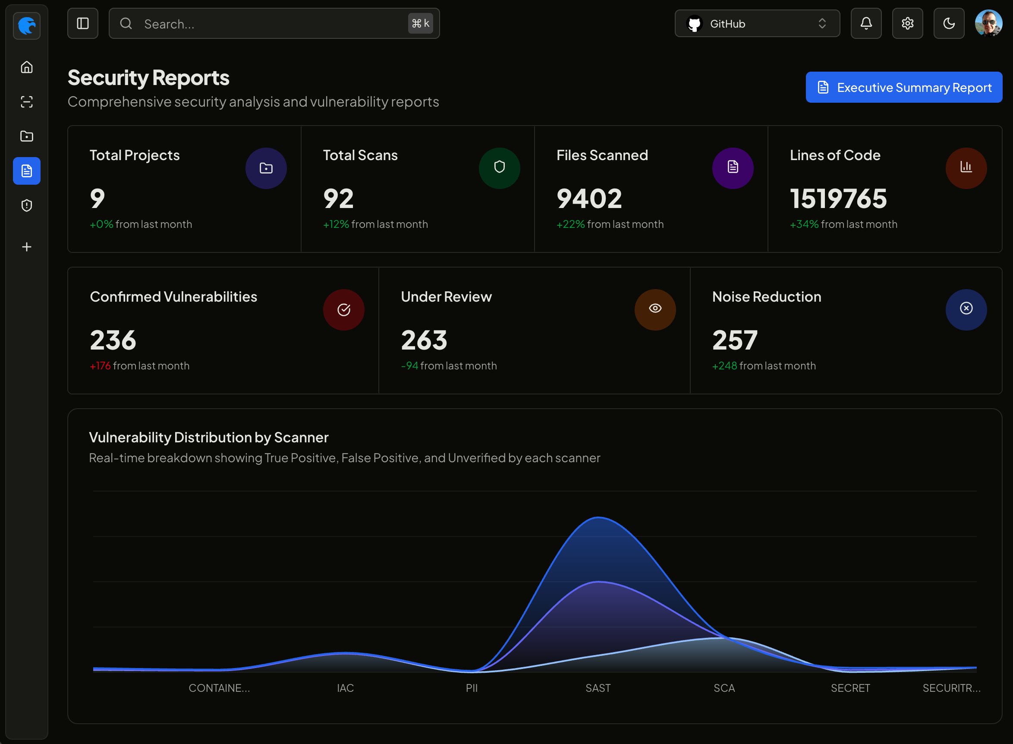Open the scan icon in sidebar

point(27,102)
